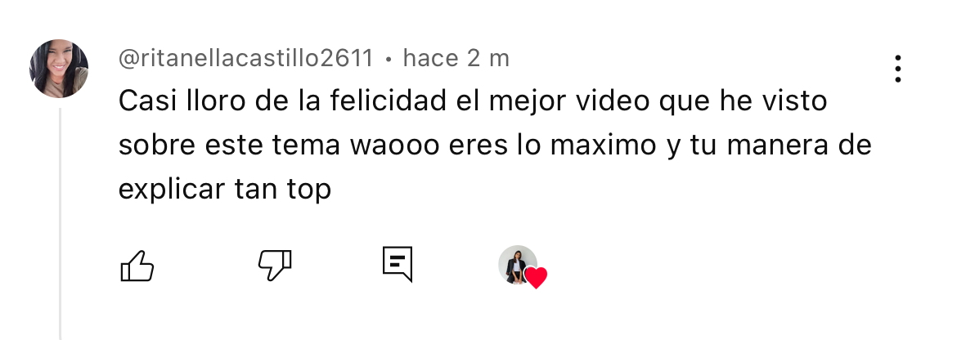This screenshot has width=957, height=340.
Task: Collapse thread using the vertical gray line
Action: 60,224
